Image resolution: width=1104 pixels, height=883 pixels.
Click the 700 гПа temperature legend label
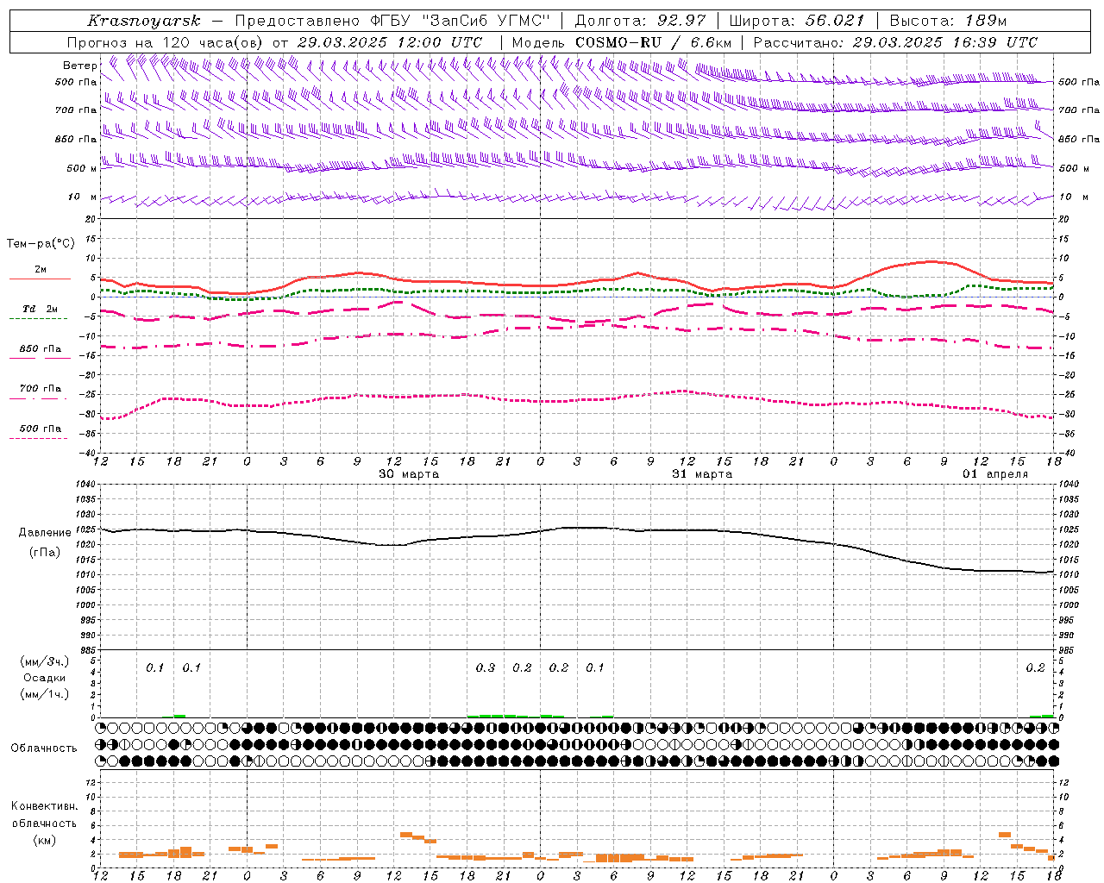tap(41, 389)
